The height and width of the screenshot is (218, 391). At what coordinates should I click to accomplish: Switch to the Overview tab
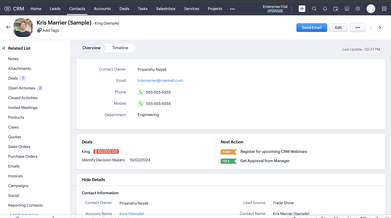pyautogui.click(x=91, y=48)
